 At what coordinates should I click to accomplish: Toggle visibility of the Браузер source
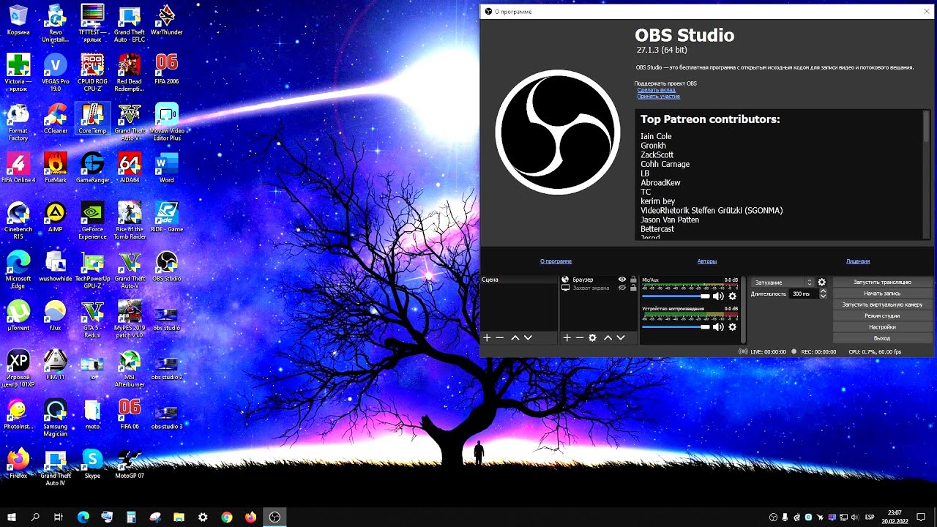tap(622, 280)
